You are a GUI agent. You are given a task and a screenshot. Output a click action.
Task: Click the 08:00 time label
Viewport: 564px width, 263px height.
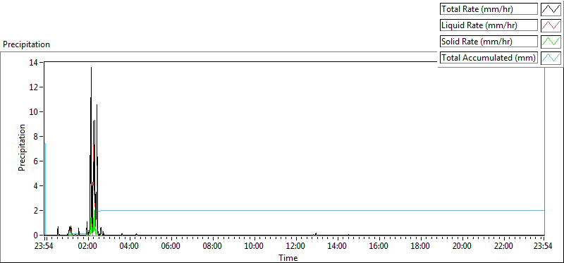(x=212, y=246)
